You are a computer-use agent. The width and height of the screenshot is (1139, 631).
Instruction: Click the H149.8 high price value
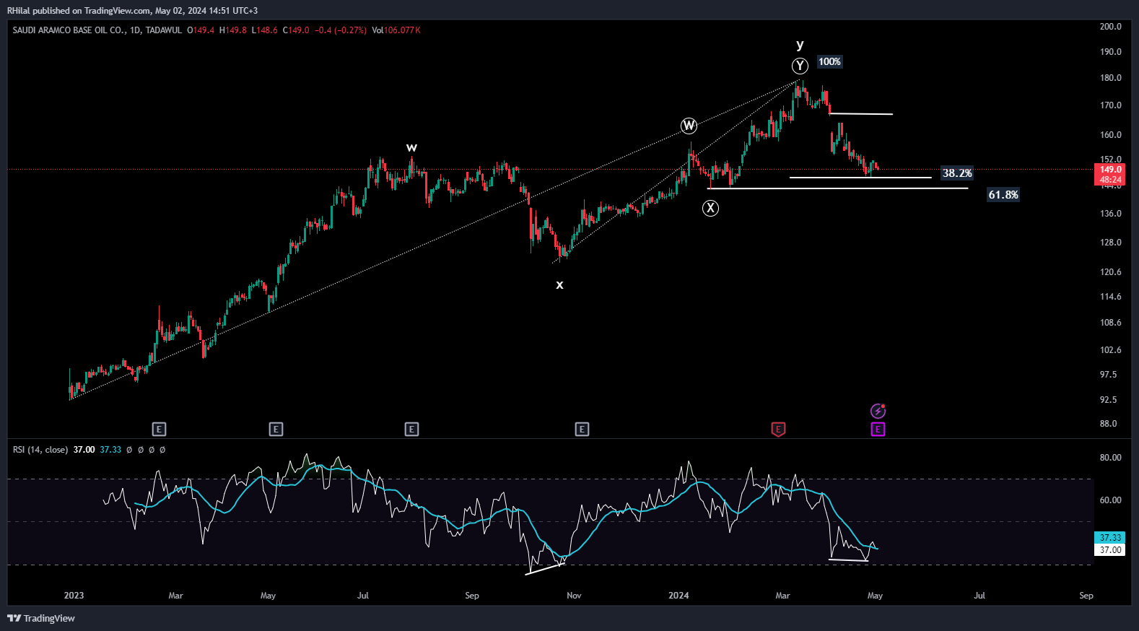(x=233, y=30)
